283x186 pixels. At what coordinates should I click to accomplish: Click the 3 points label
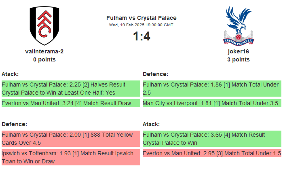239,59
